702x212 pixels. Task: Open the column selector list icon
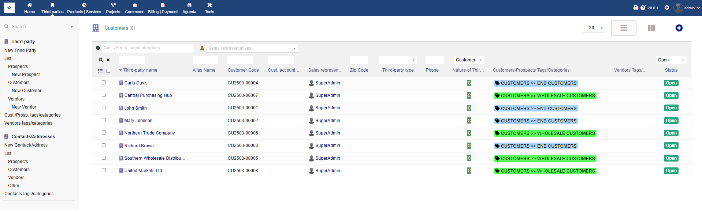[x=100, y=71]
